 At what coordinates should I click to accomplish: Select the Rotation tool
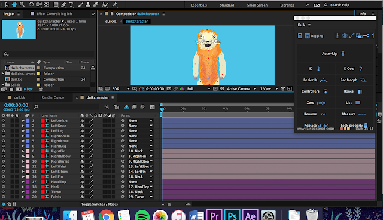(x=31, y=4)
